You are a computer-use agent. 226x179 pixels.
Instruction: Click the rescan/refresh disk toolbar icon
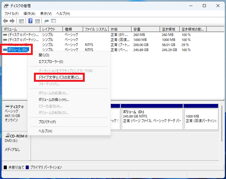(46, 21)
